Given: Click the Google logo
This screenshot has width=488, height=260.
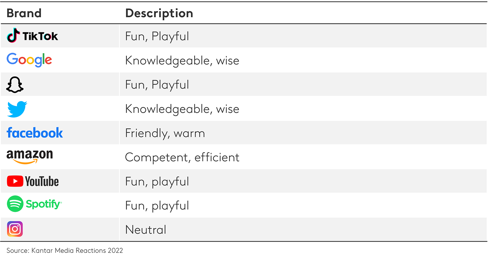Looking at the screenshot, I should pos(29,60).
